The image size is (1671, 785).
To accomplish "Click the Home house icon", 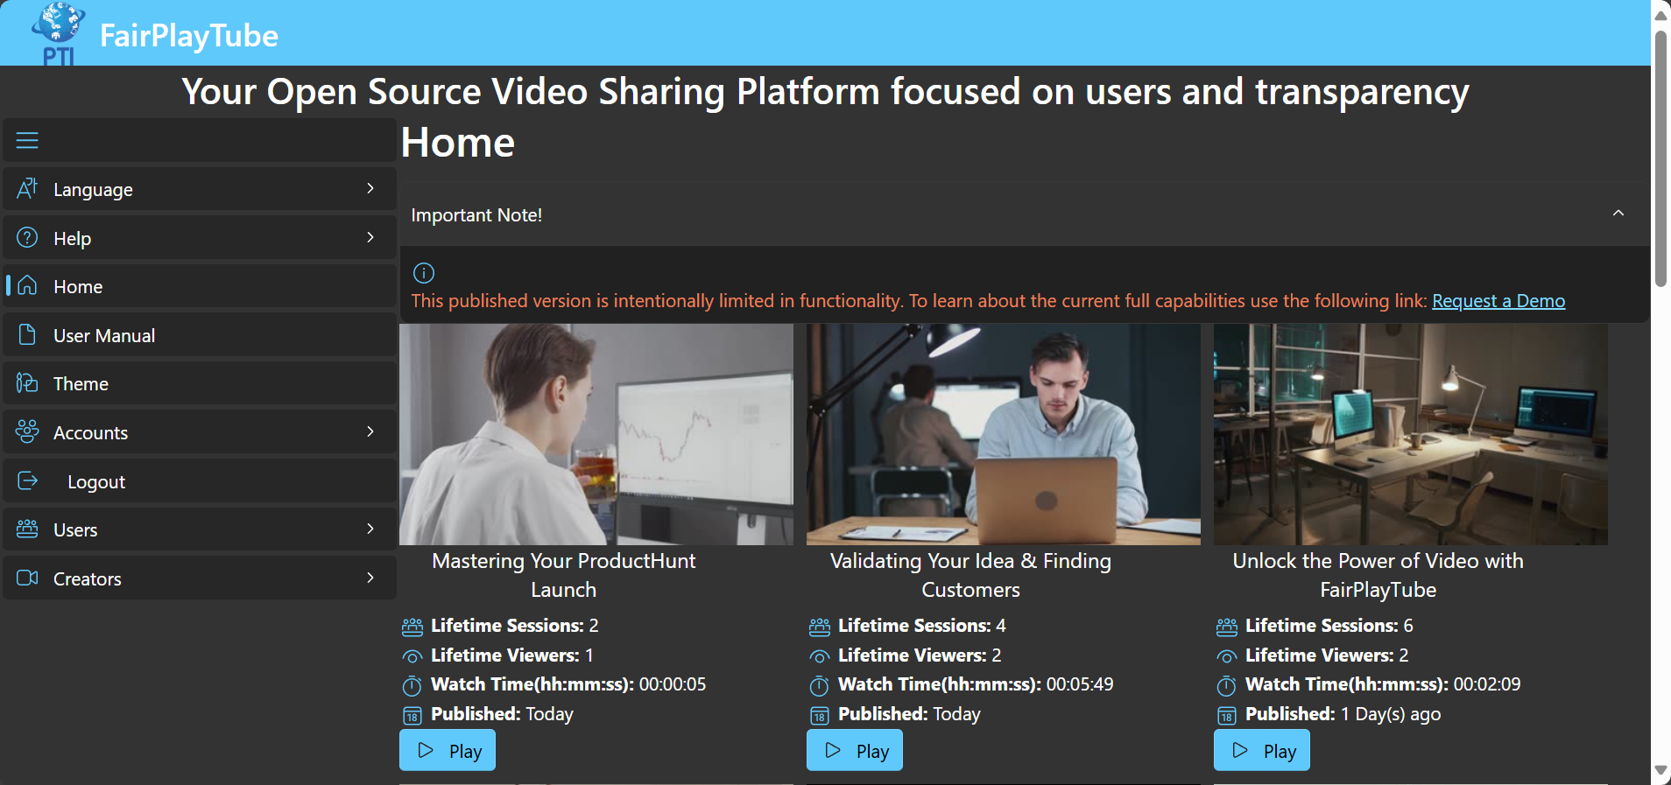I will pyautogui.click(x=27, y=285).
